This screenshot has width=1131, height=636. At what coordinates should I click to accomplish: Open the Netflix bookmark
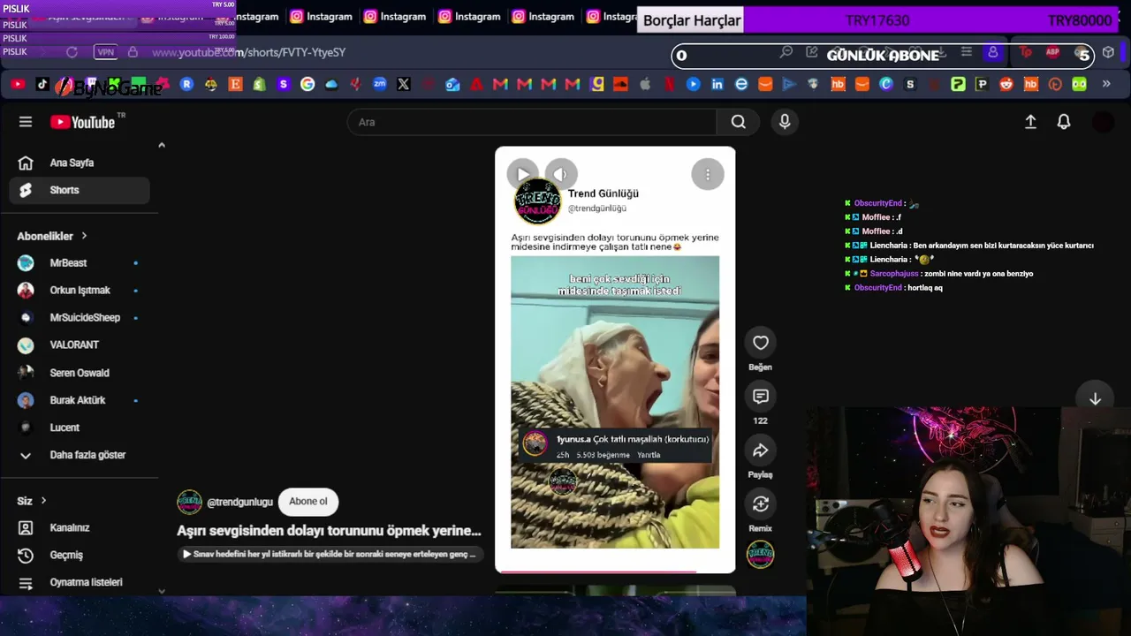tap(669, 85)
